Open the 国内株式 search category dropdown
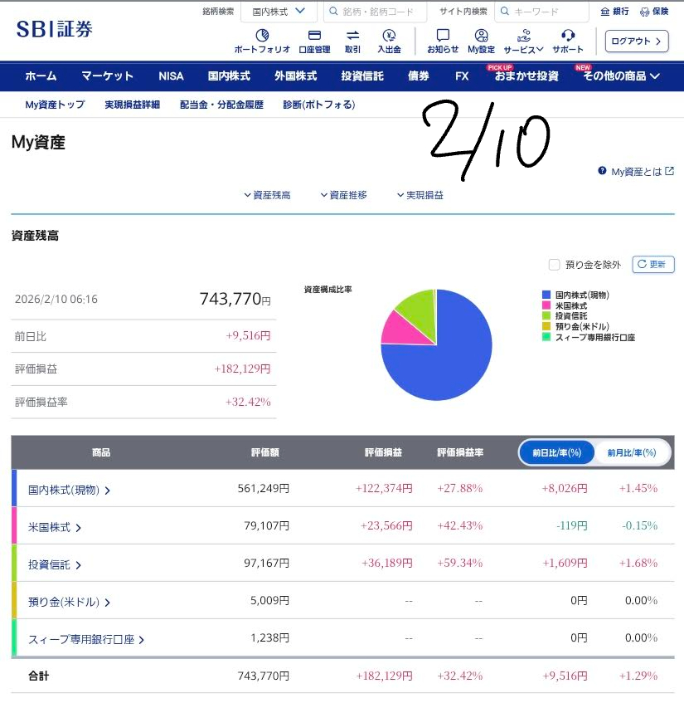This screenshot has width=684, height=703. click(279, 12)
